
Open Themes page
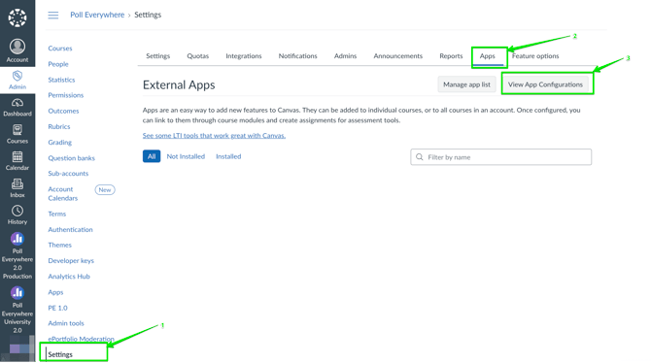pyautogui.click(x=60, y=246)
